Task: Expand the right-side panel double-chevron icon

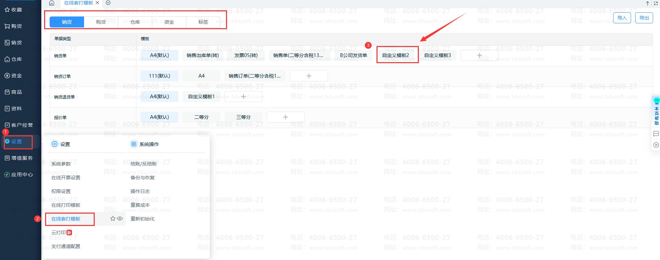Action: tap(656, 145)
